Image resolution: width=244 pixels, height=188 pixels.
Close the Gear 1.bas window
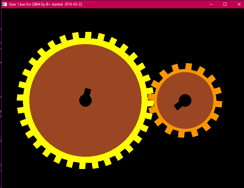click(239, 4)
